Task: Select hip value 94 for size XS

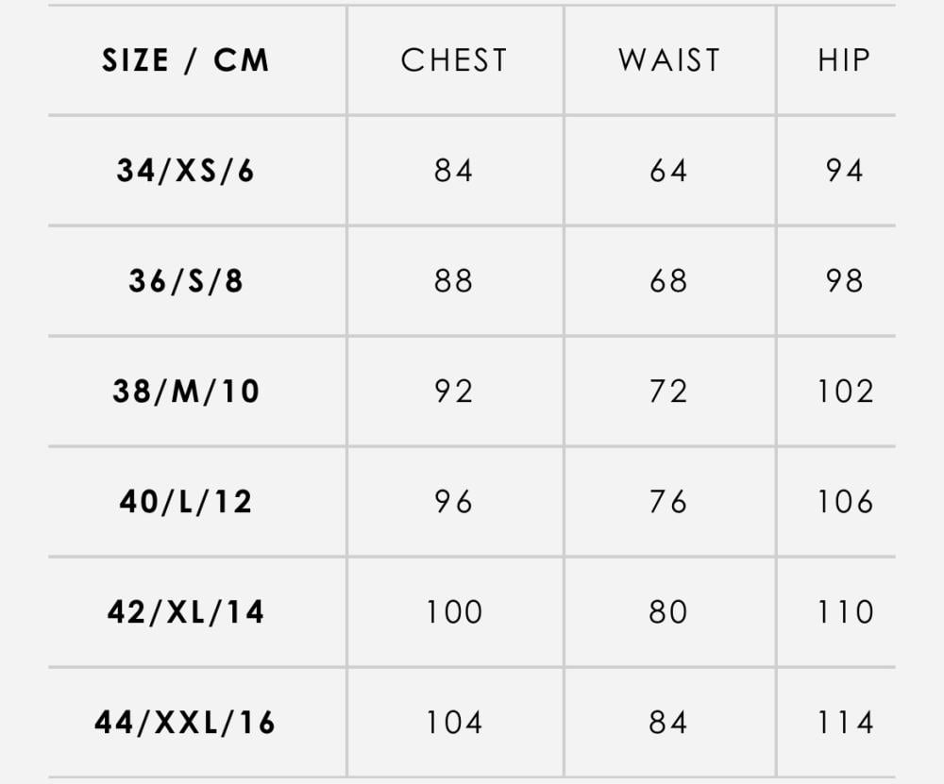Action: pos(845,170)
